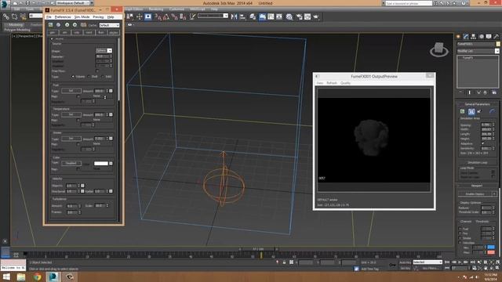Click the Create tab icon in command panel
Screen dimensions: 502x282
click(458, 37)
